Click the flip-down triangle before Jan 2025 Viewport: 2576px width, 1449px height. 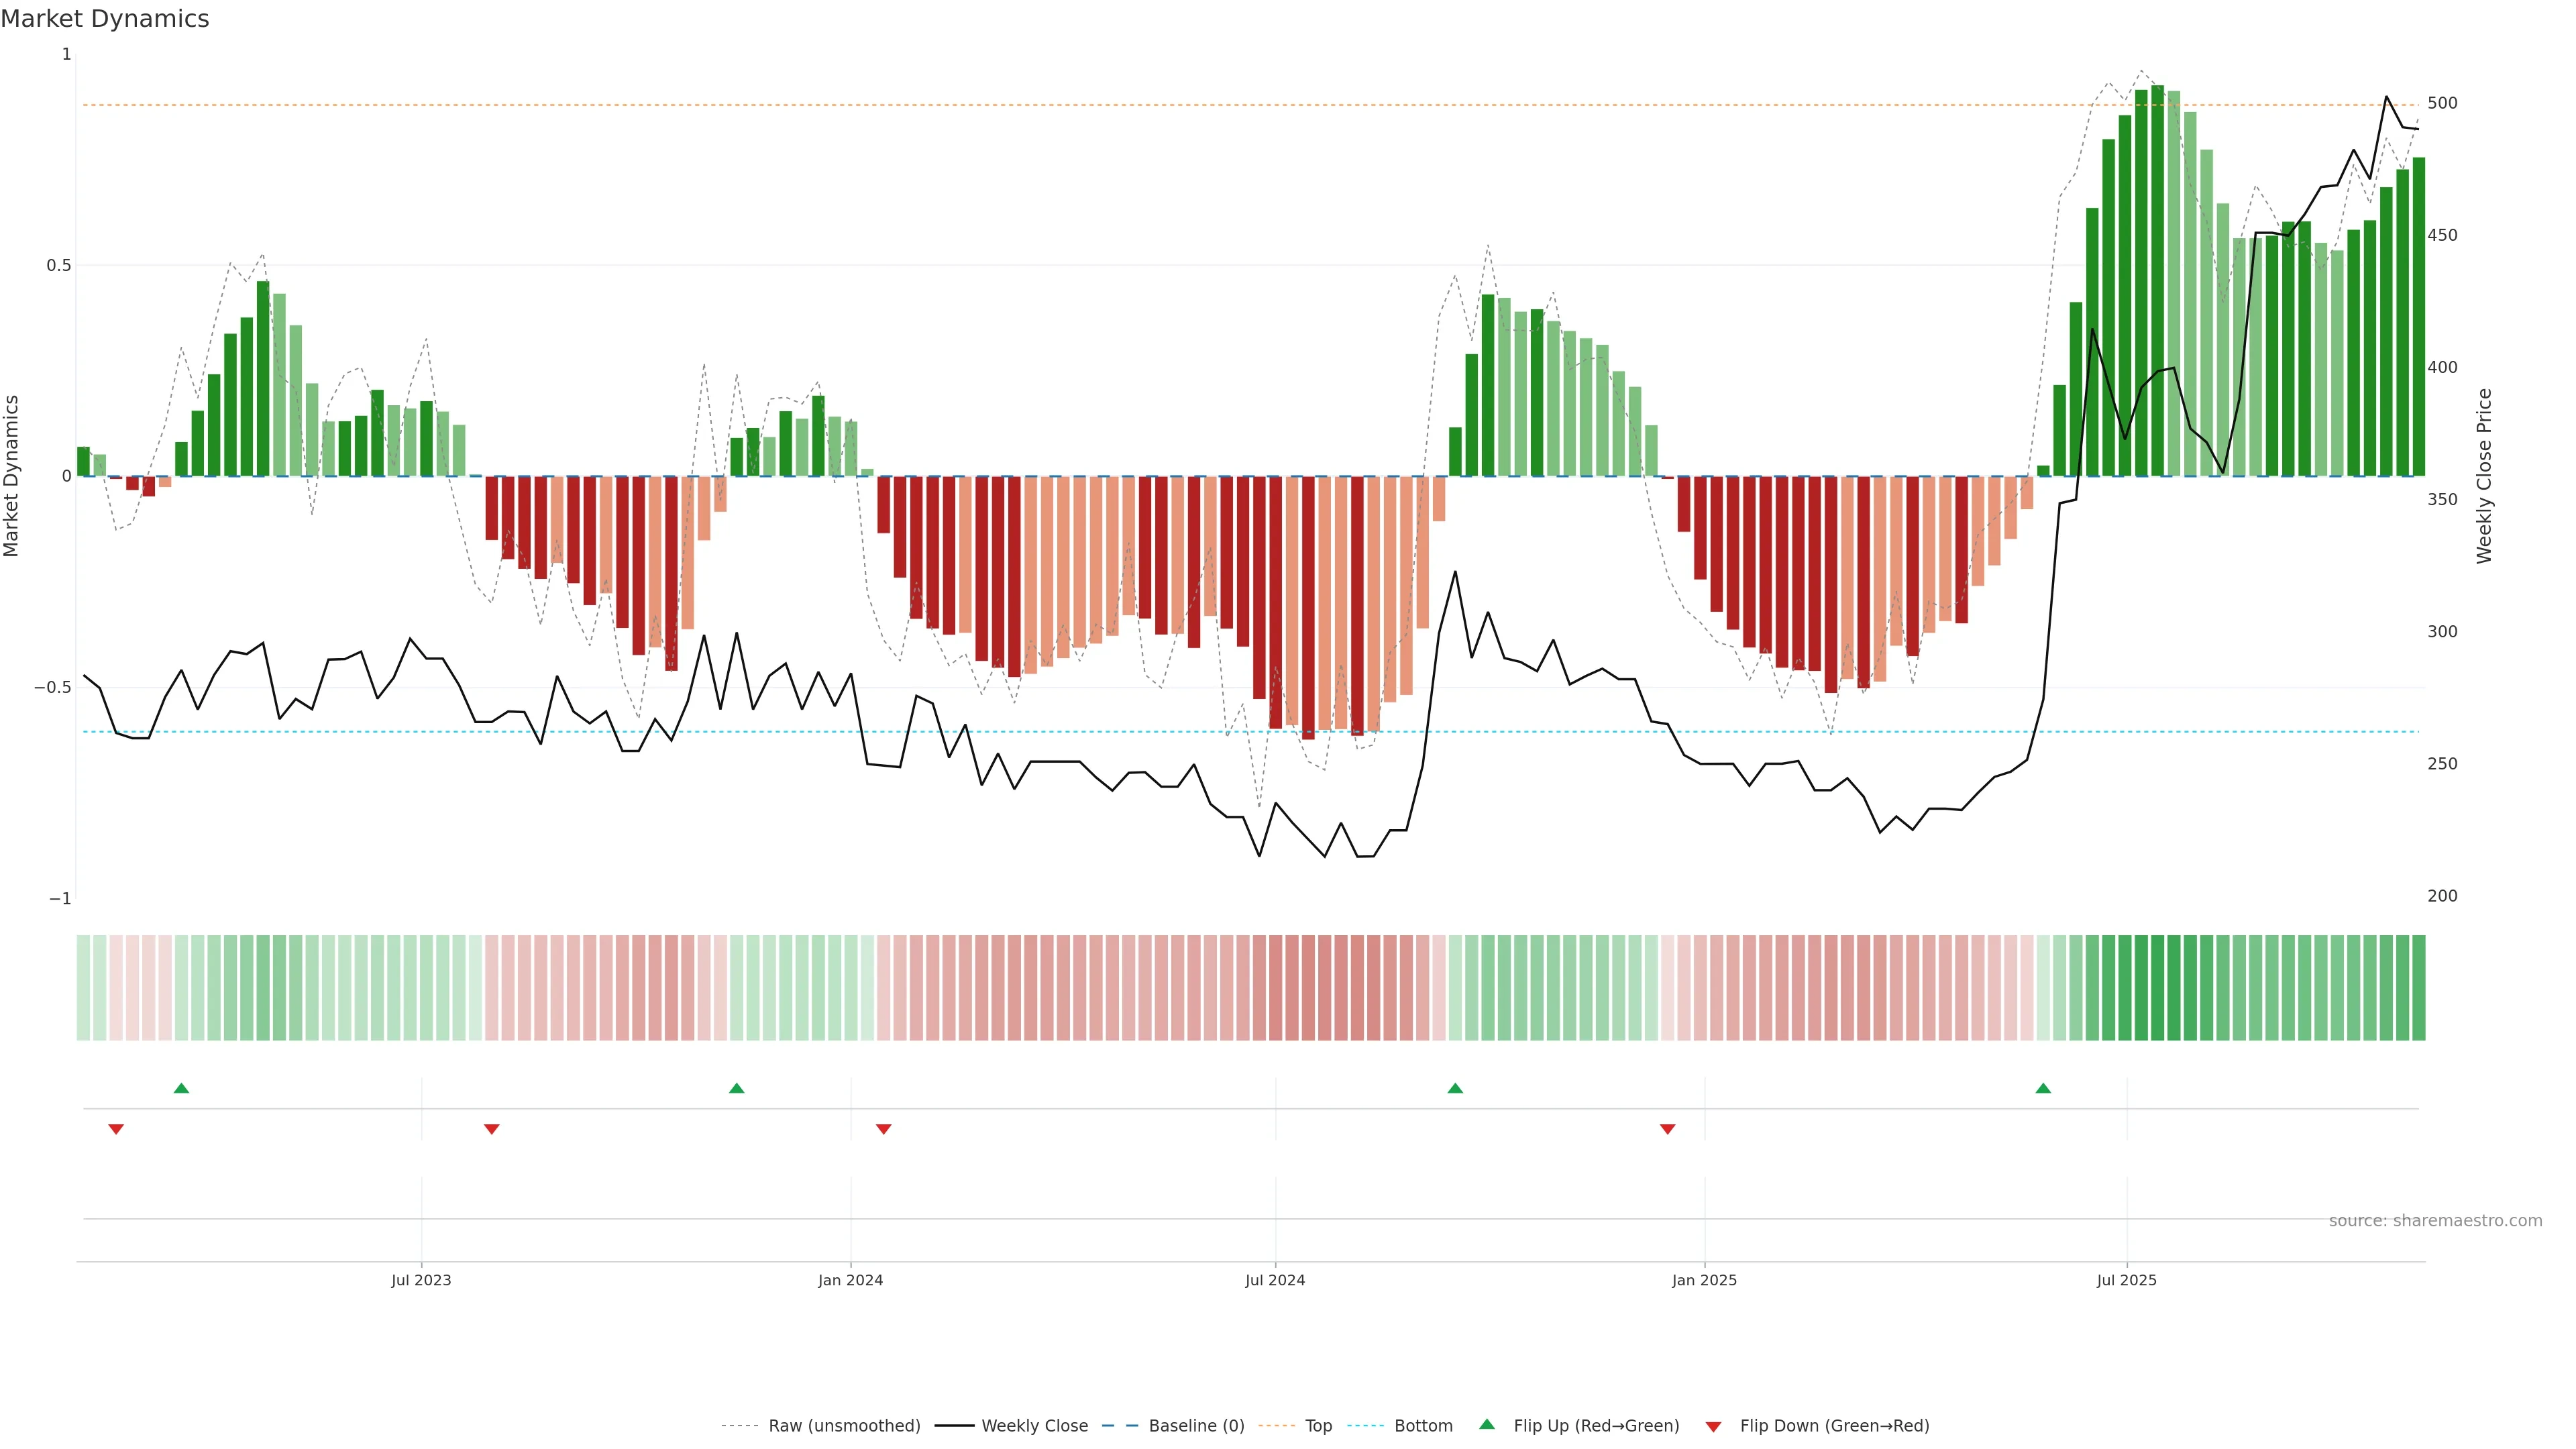point(1667,1129)
